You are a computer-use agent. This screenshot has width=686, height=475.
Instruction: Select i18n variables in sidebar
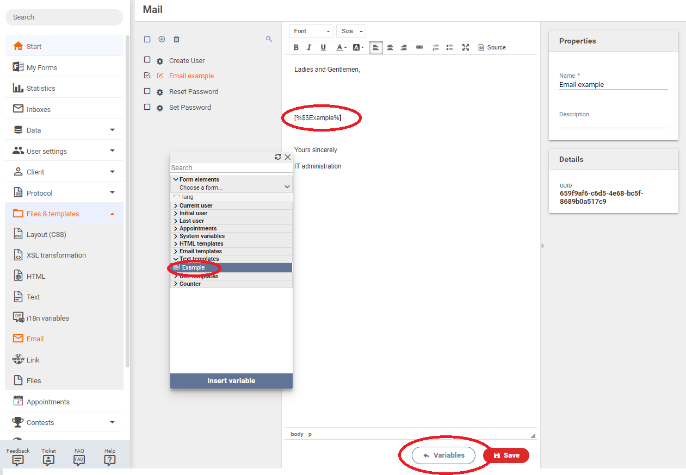[47, 318]
